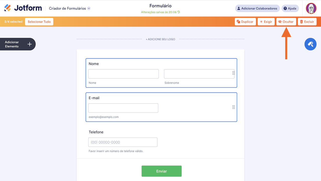The width and height of the screenshot is (321, 181).
Task: Click the Telefone phone number field
Action: click(123, 142)
